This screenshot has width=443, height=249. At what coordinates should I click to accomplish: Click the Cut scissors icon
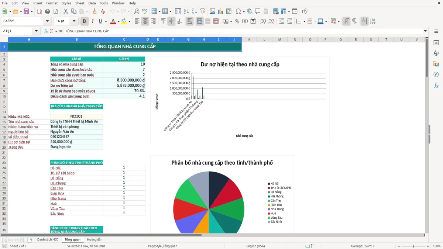pos(66,11)
